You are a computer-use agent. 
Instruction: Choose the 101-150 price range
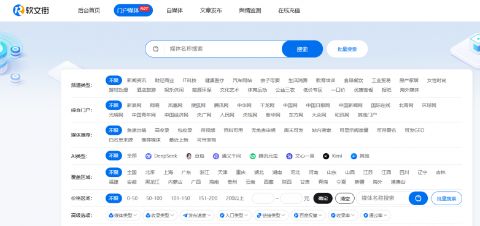click(x=180, y=198)
